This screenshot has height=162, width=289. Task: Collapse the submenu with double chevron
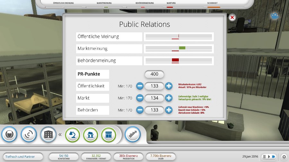click(60, 134)
